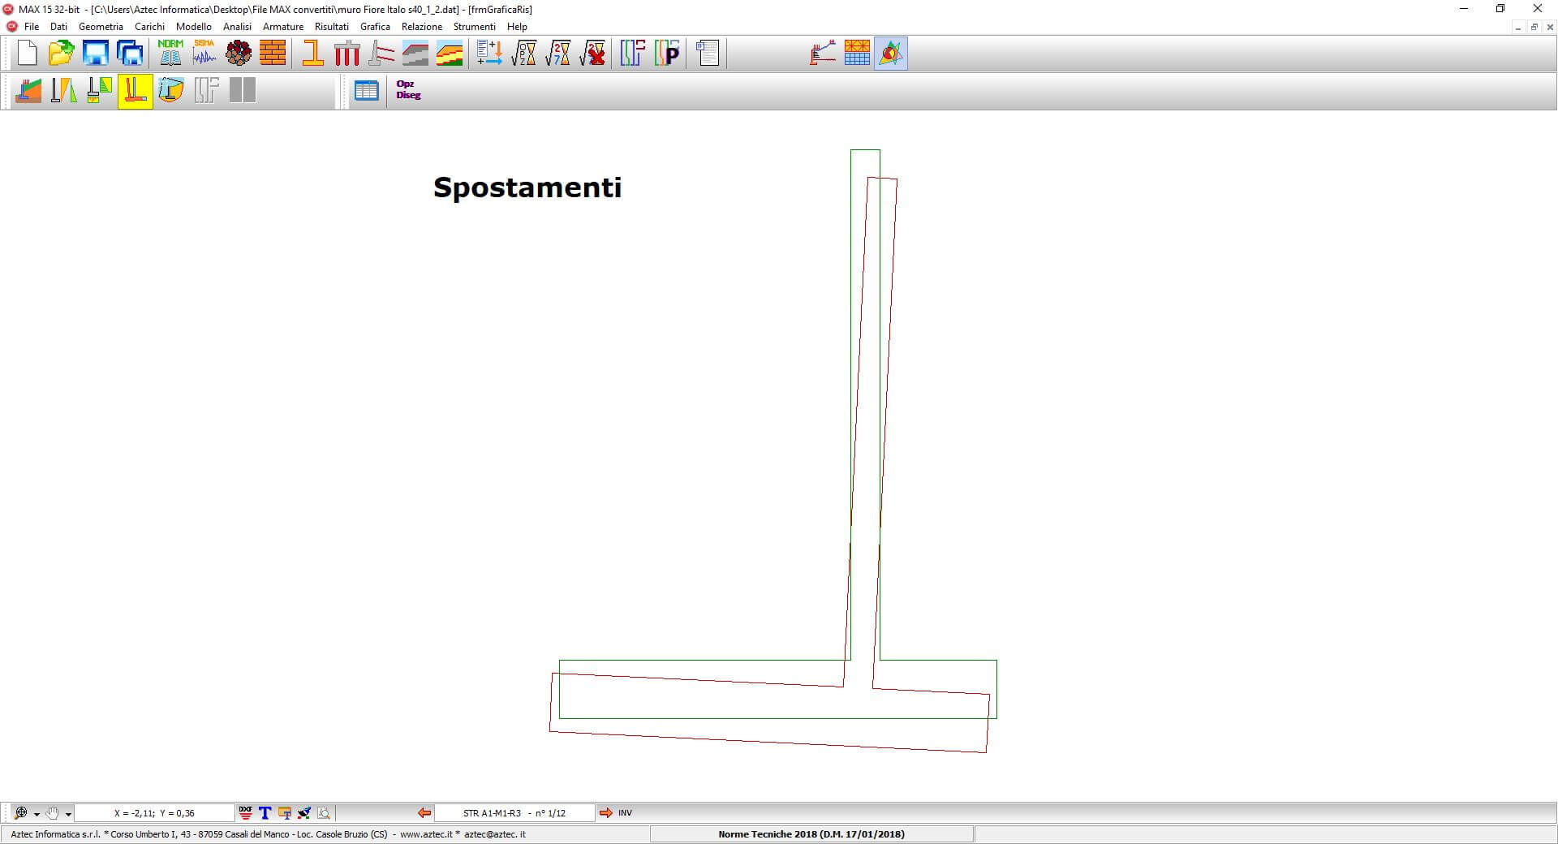Toggle the graphics view icon in top toolbar
Image resolution: width=1558 pixels, height=844 pixels.
click(891, 54)
